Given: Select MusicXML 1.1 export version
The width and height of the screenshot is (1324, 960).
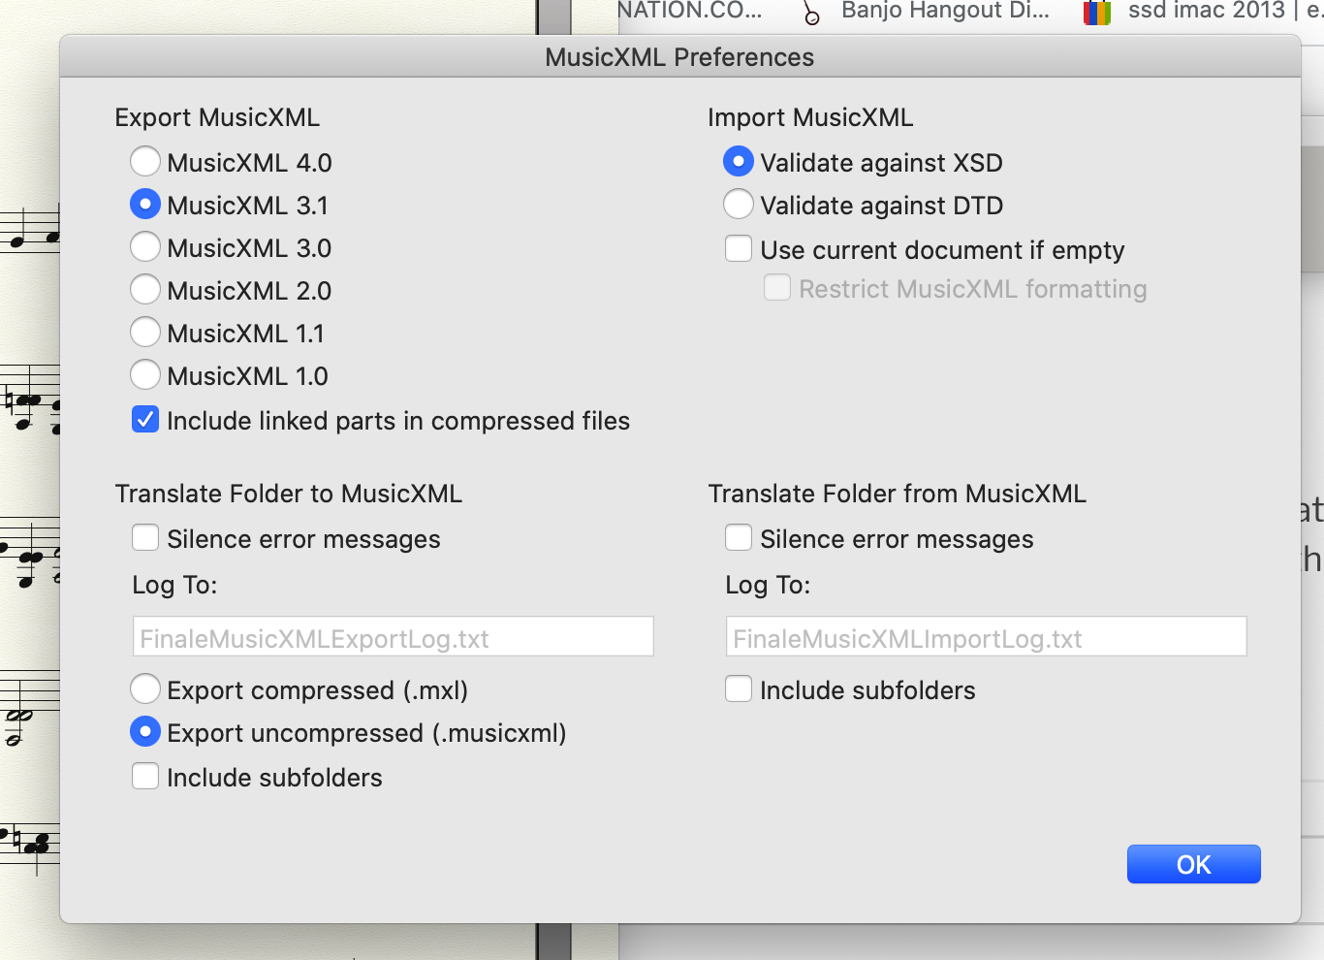Looking at the screenshot, I should (145, 333).
